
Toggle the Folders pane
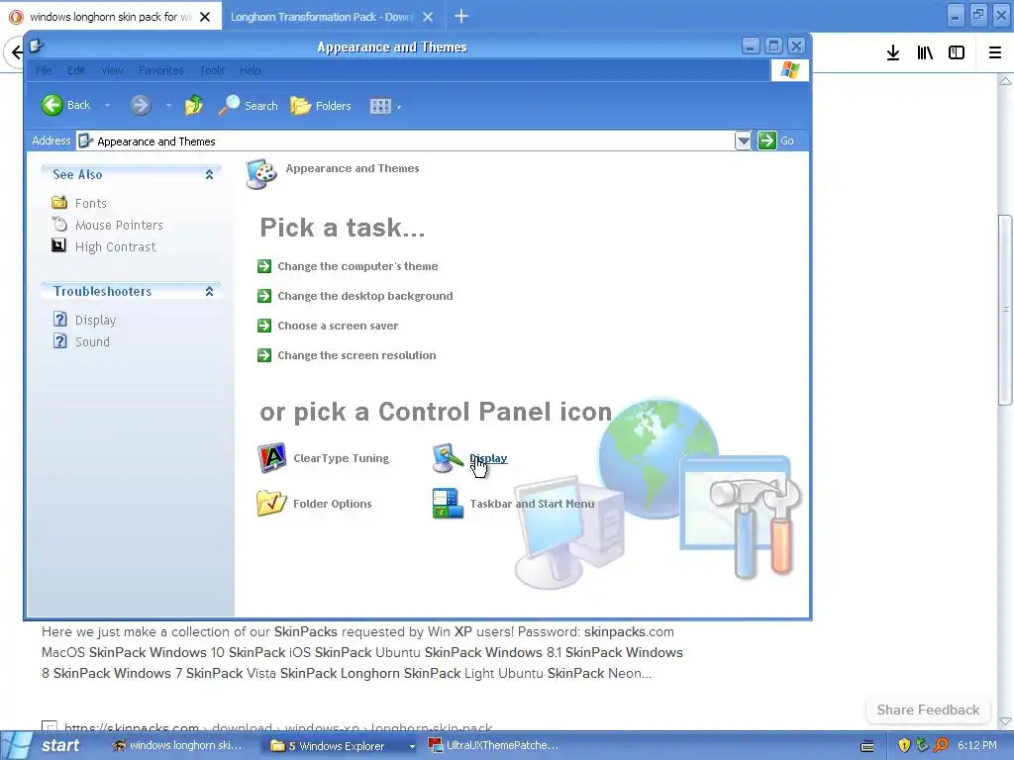click(321, 105)
